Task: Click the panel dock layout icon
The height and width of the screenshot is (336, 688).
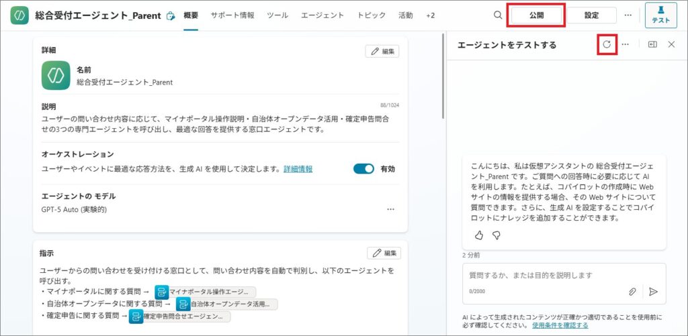Action: click(x=652, y=44)
